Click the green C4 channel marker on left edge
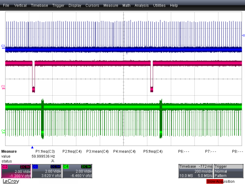Image resolution: width=245 pixels, height=184 pixels. point(3,131)
